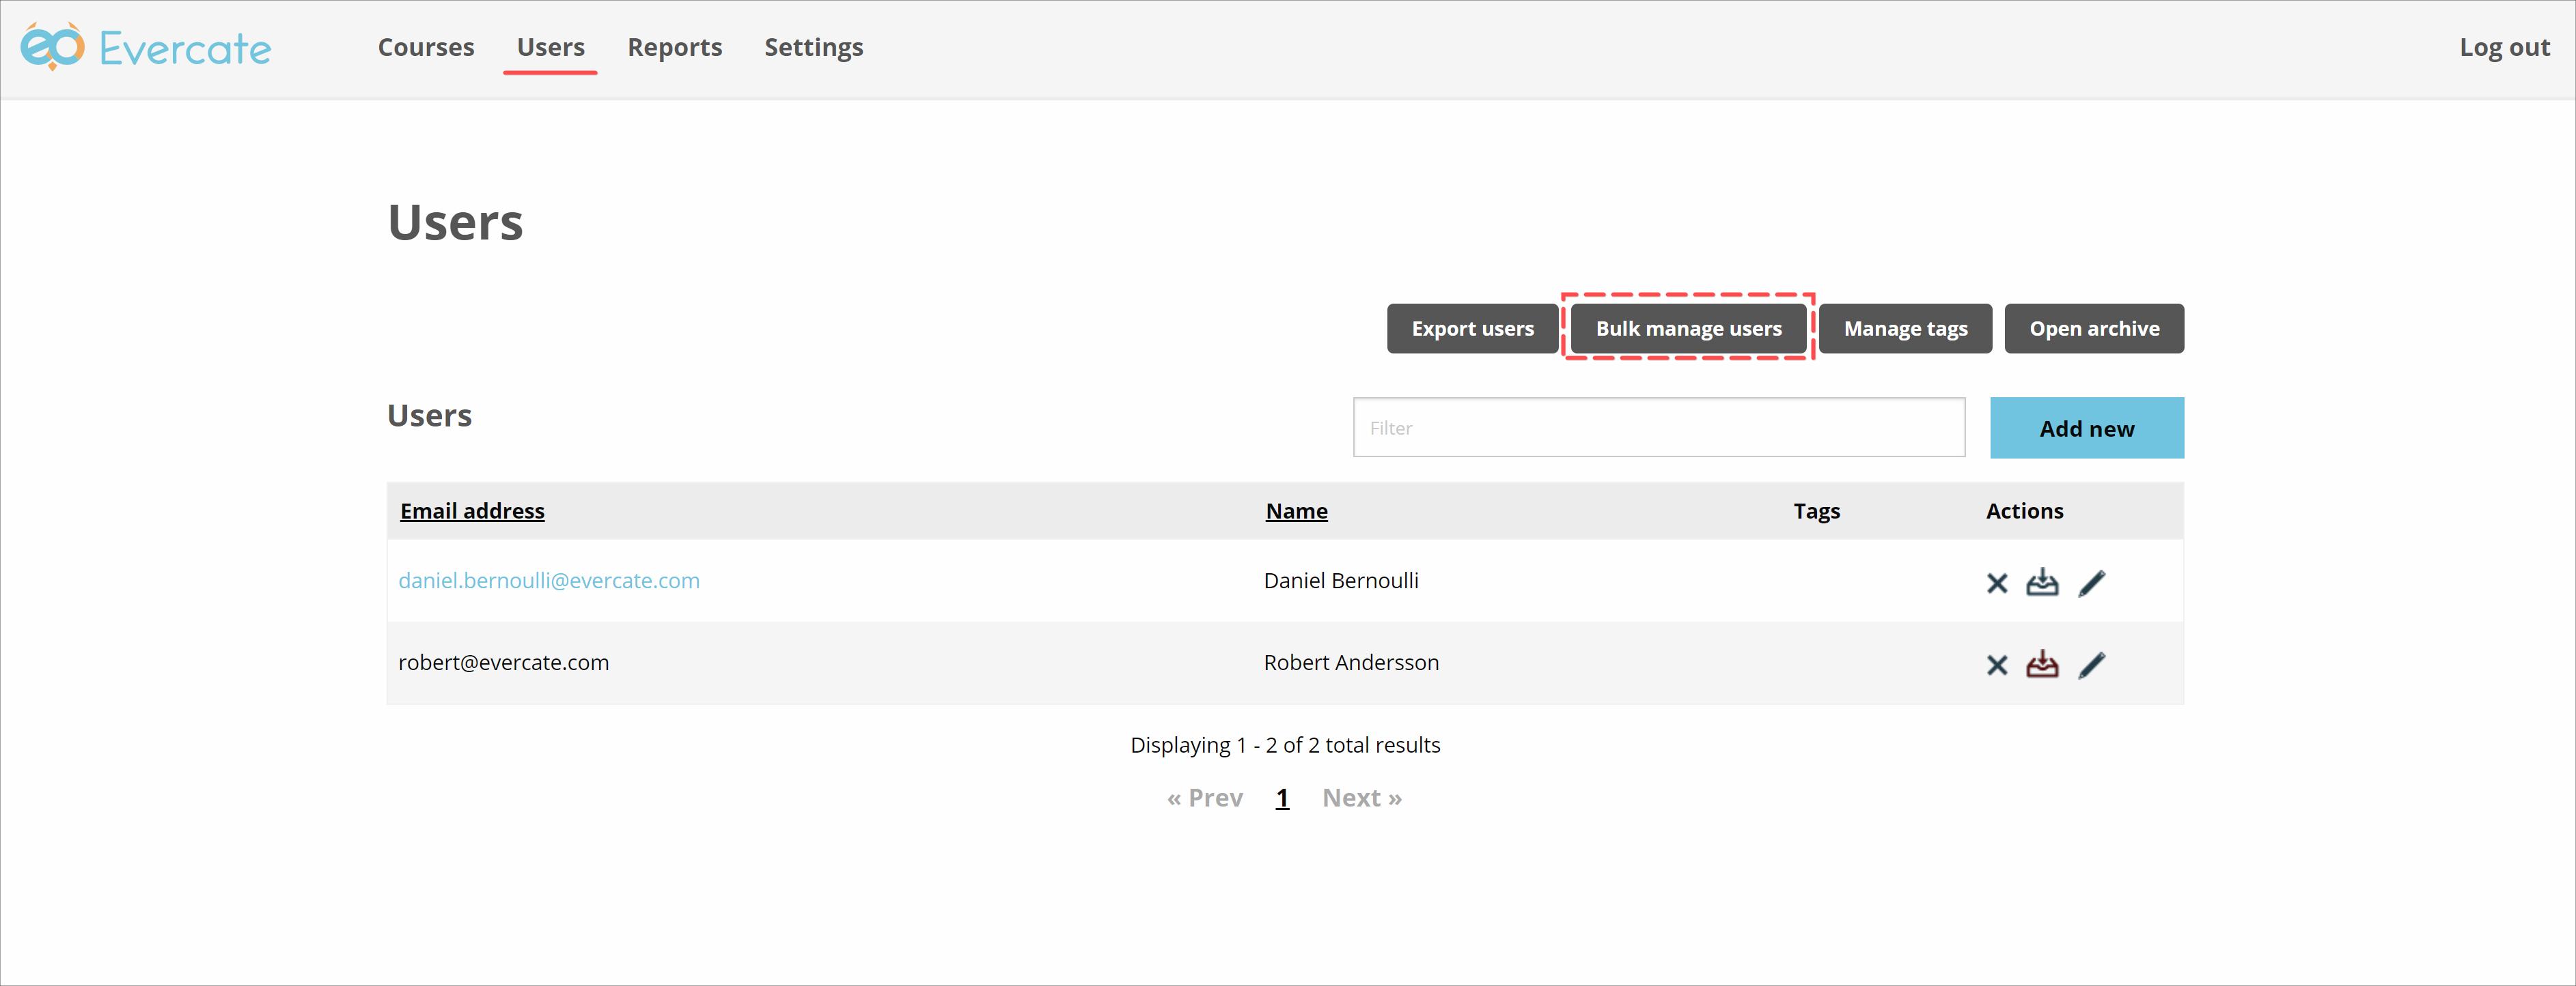This screenshot has width=2576, height=986.
Task: Edit Robert Andersson with the pencil icon
Action: click(2092, 665)
